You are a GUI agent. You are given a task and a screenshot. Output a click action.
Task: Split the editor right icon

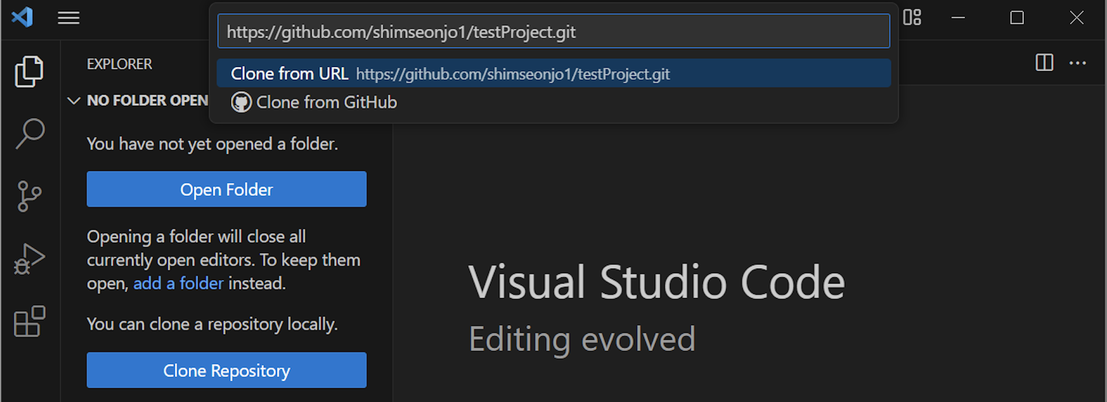point(1044,62)
